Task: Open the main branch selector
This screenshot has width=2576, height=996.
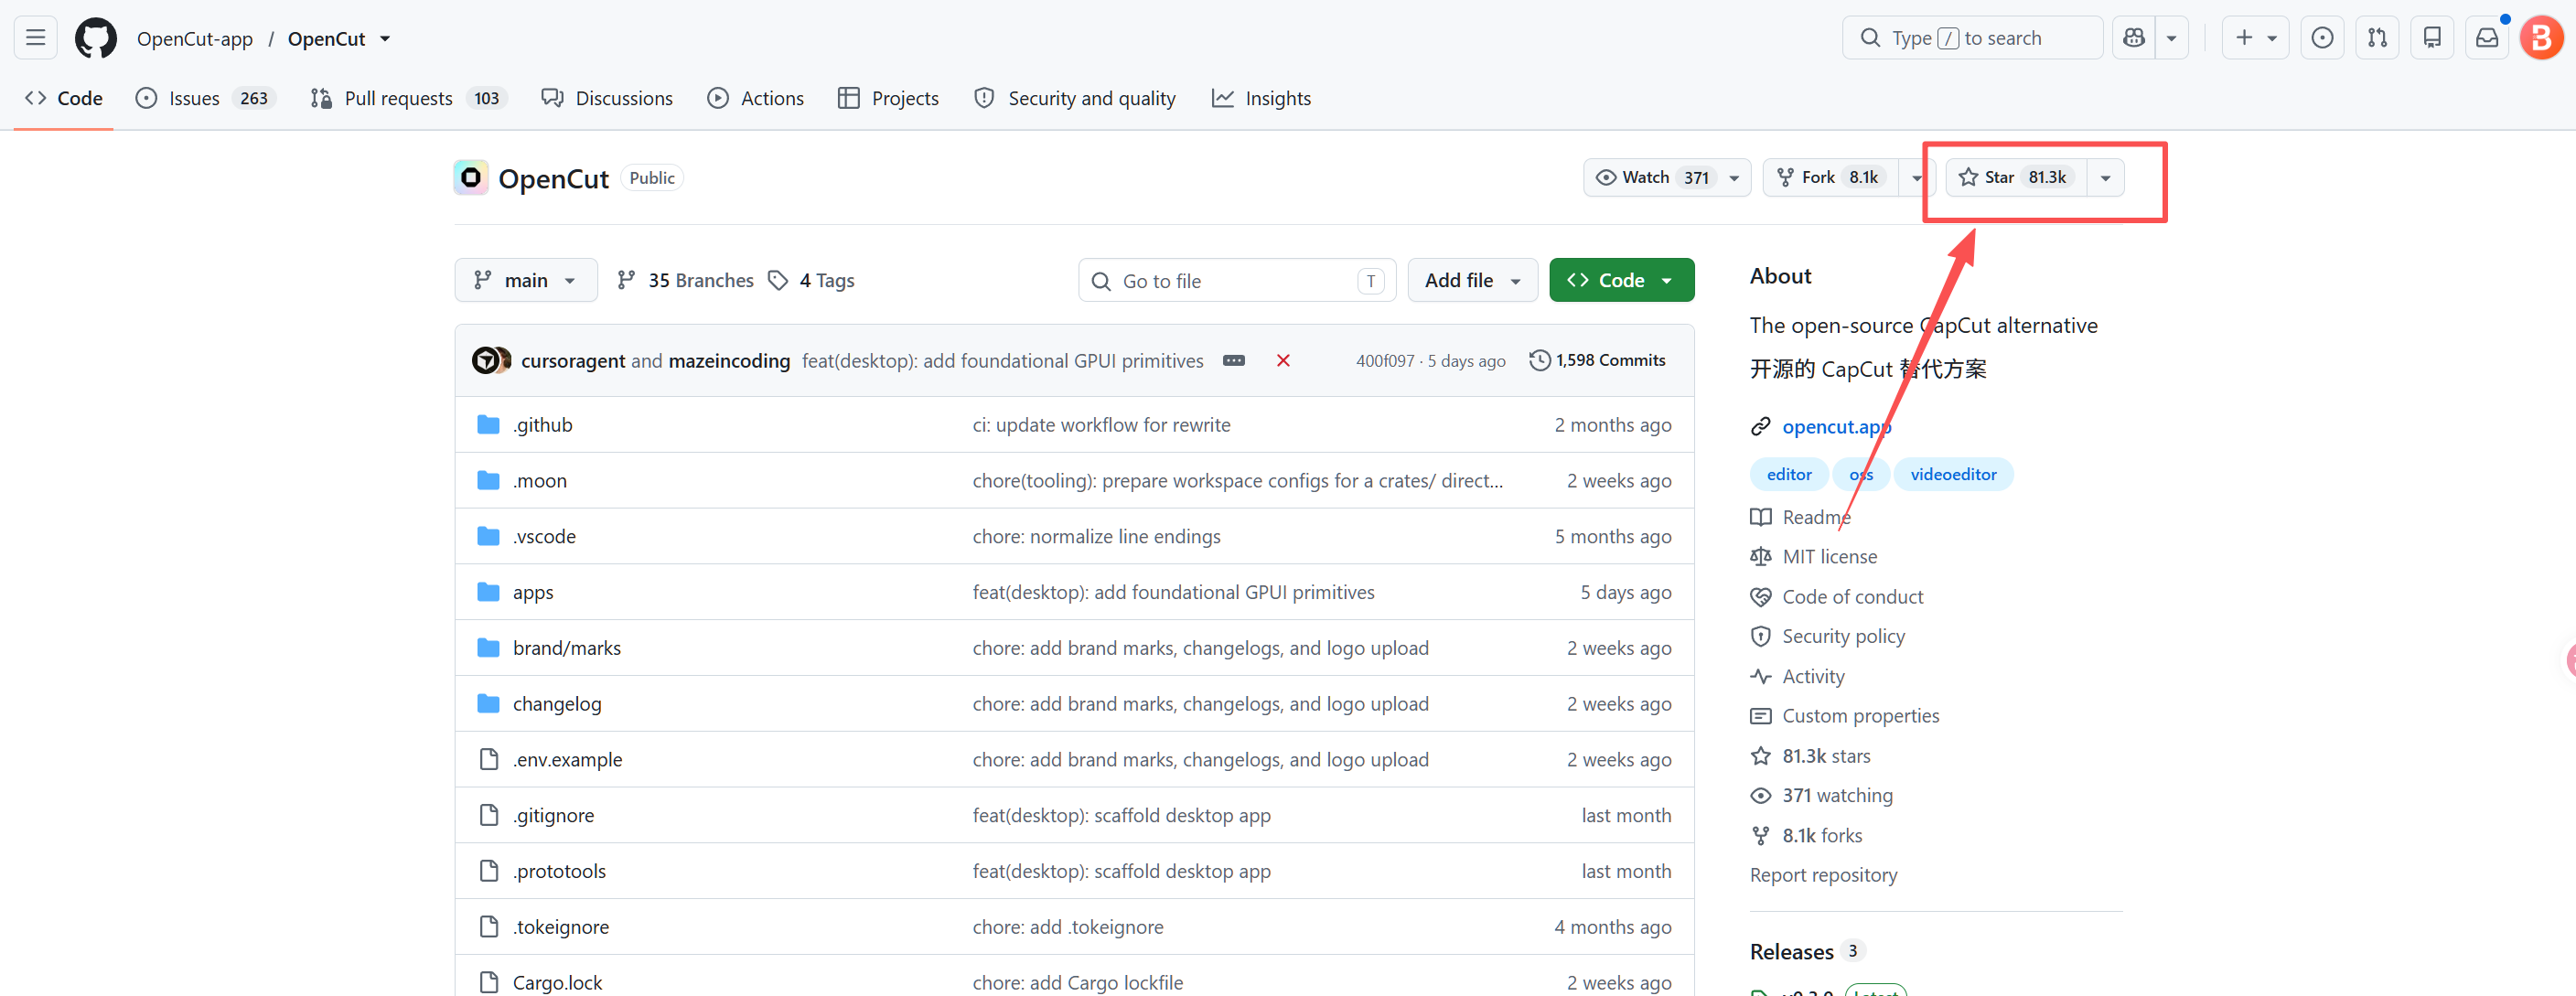Action: pos(526,281)
